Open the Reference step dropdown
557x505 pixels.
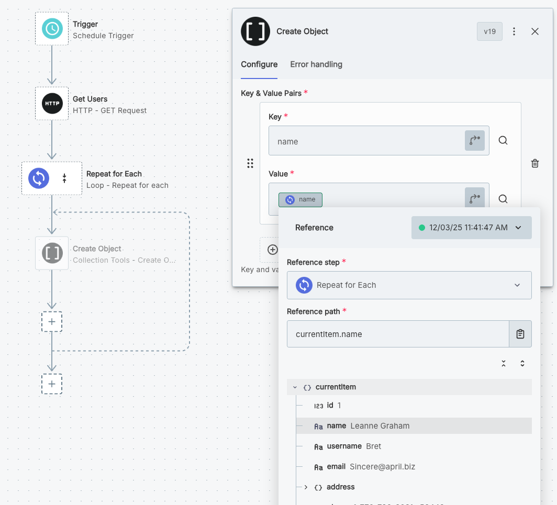coord(409,285)
